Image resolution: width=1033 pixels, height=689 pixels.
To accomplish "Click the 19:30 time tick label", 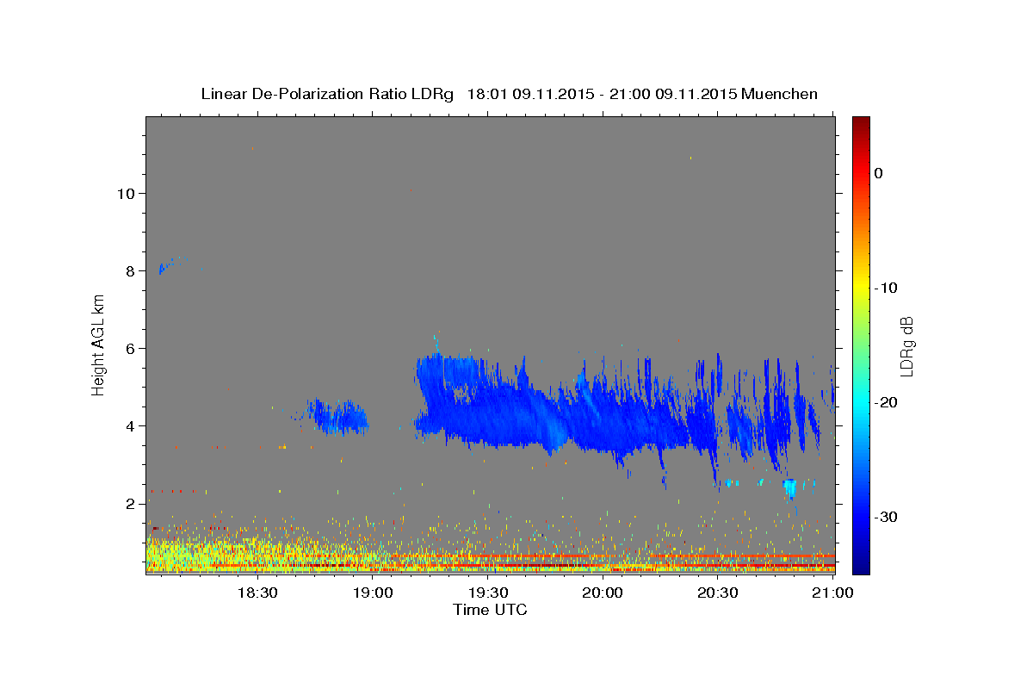I will (x=487, y=593).
